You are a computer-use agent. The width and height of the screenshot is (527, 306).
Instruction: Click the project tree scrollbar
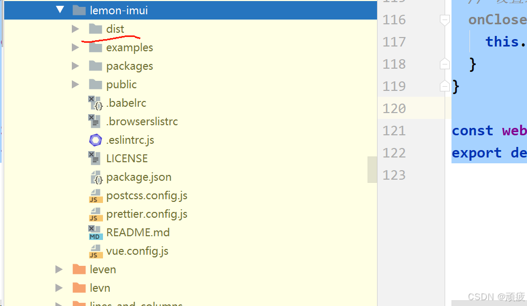click(x=373, y=169)
